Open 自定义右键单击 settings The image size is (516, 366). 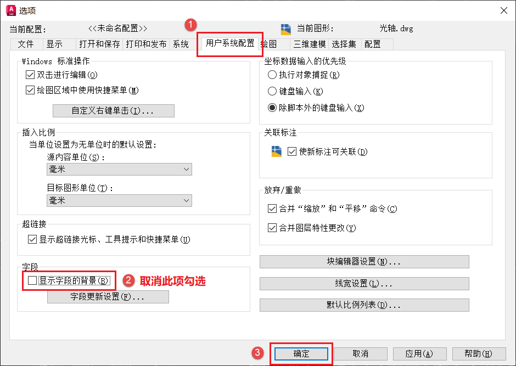pyautogui.click(x=113, y=111)
